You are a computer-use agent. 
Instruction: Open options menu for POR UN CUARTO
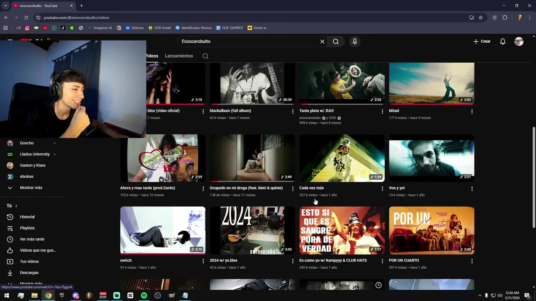pos(472,261)
